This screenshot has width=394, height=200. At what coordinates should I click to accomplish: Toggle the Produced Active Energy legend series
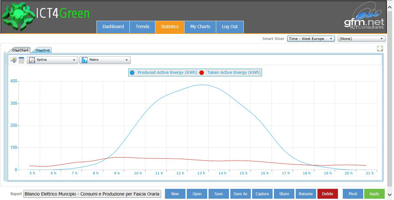click(163, 73)
